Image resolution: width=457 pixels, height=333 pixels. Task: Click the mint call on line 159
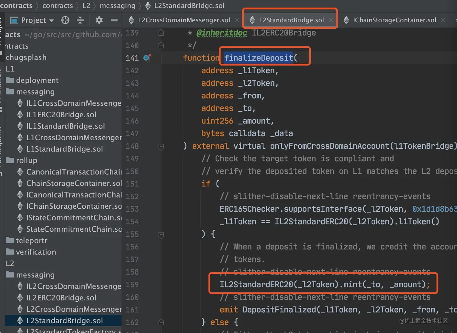coord(352,284)
